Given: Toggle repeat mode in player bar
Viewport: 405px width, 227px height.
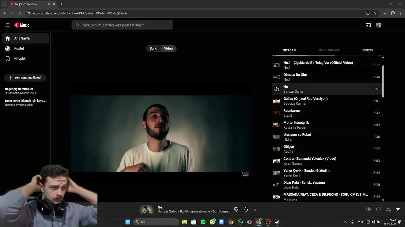Looking at the screenshot, I should tap(378, 209).
